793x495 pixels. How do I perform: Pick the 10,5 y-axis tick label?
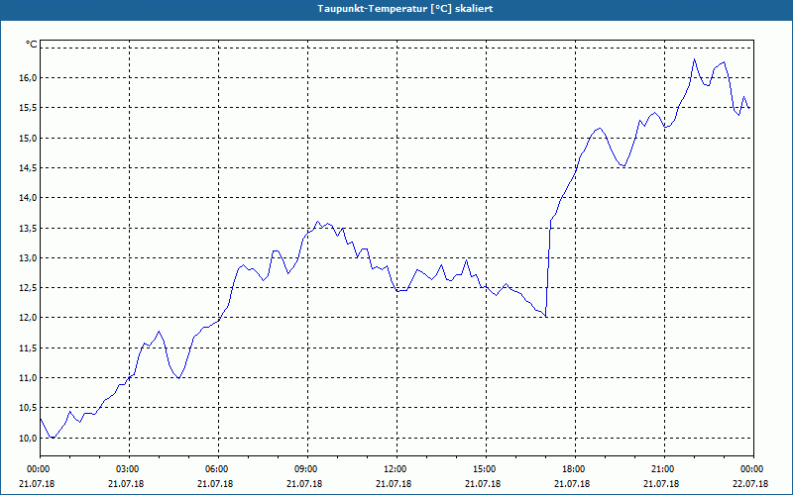coord(29,408)
